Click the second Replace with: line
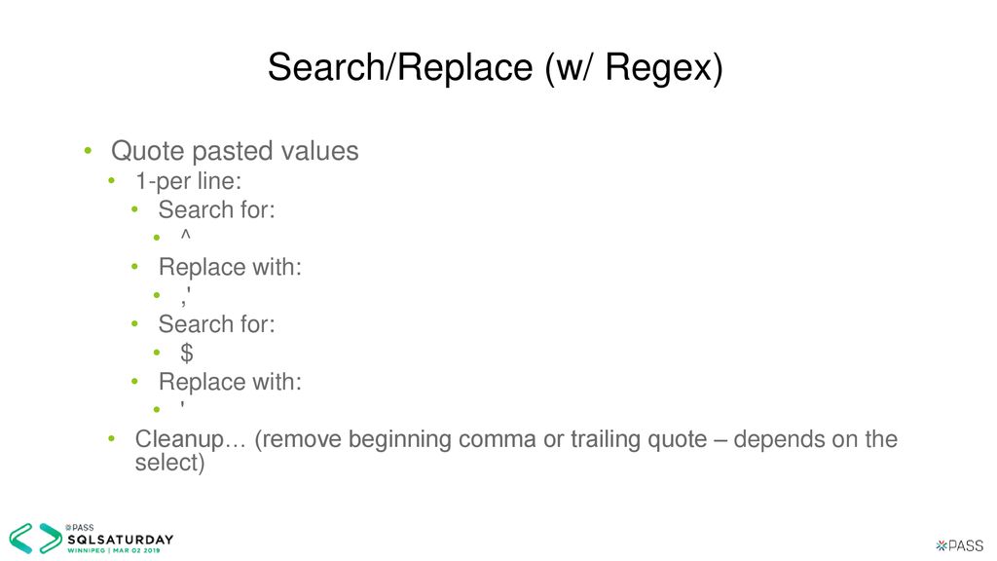997x561 pixels. (x=230, y=382)
